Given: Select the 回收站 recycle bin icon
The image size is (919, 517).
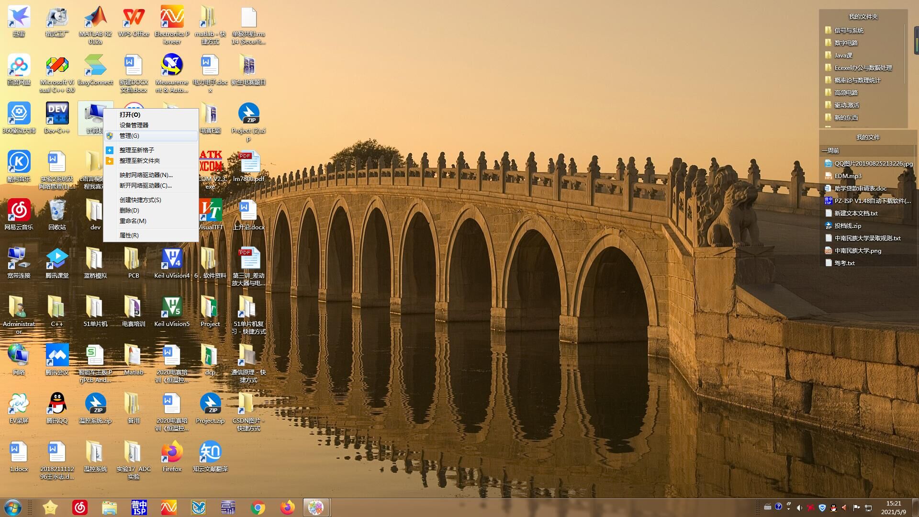Looking at the screenshot, I should pyautogui.click(x=57, y=215).
